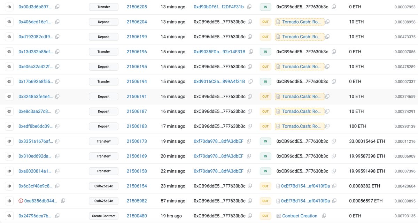
Task: Copy transaction hash 0x406ded16e1
Action: pos(57,22)
